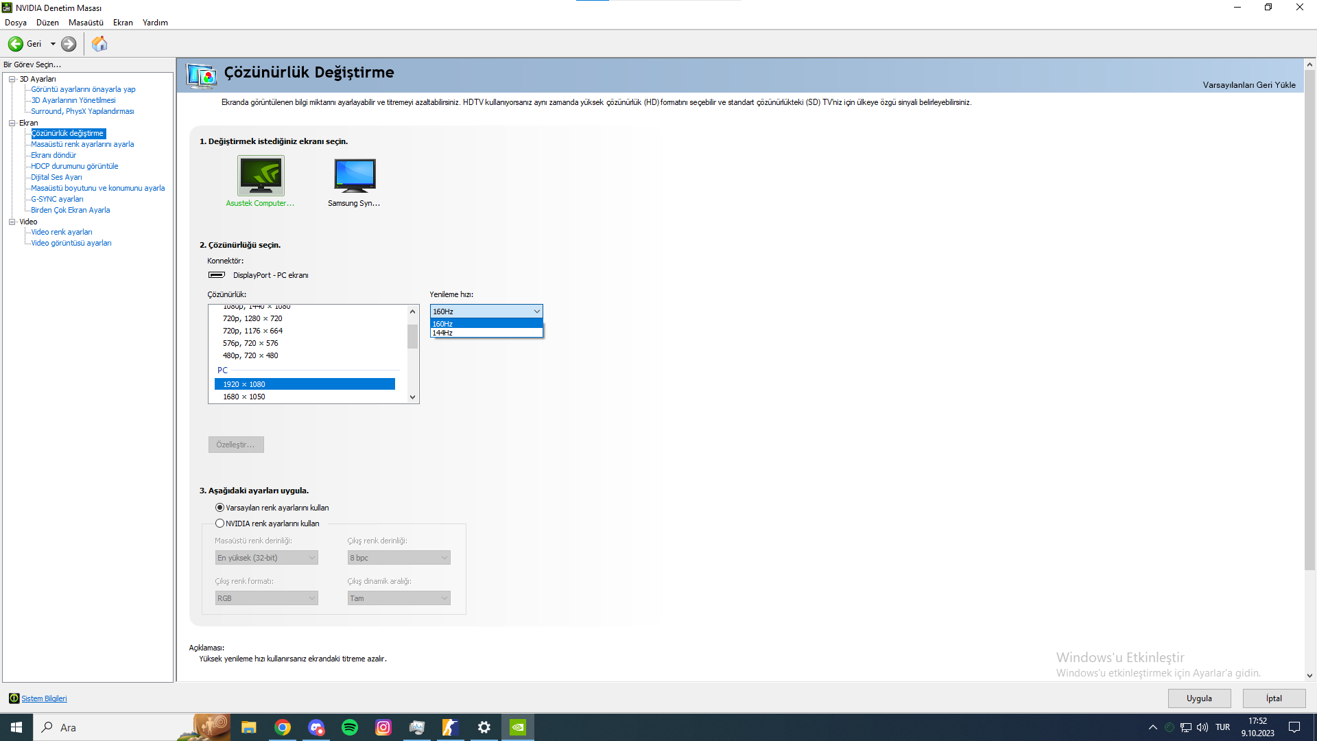Open the Masaüstü menu

86,23
